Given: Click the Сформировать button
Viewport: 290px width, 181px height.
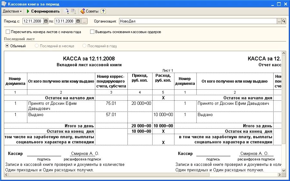Looking at the screenshot, I should click(43, 11).
